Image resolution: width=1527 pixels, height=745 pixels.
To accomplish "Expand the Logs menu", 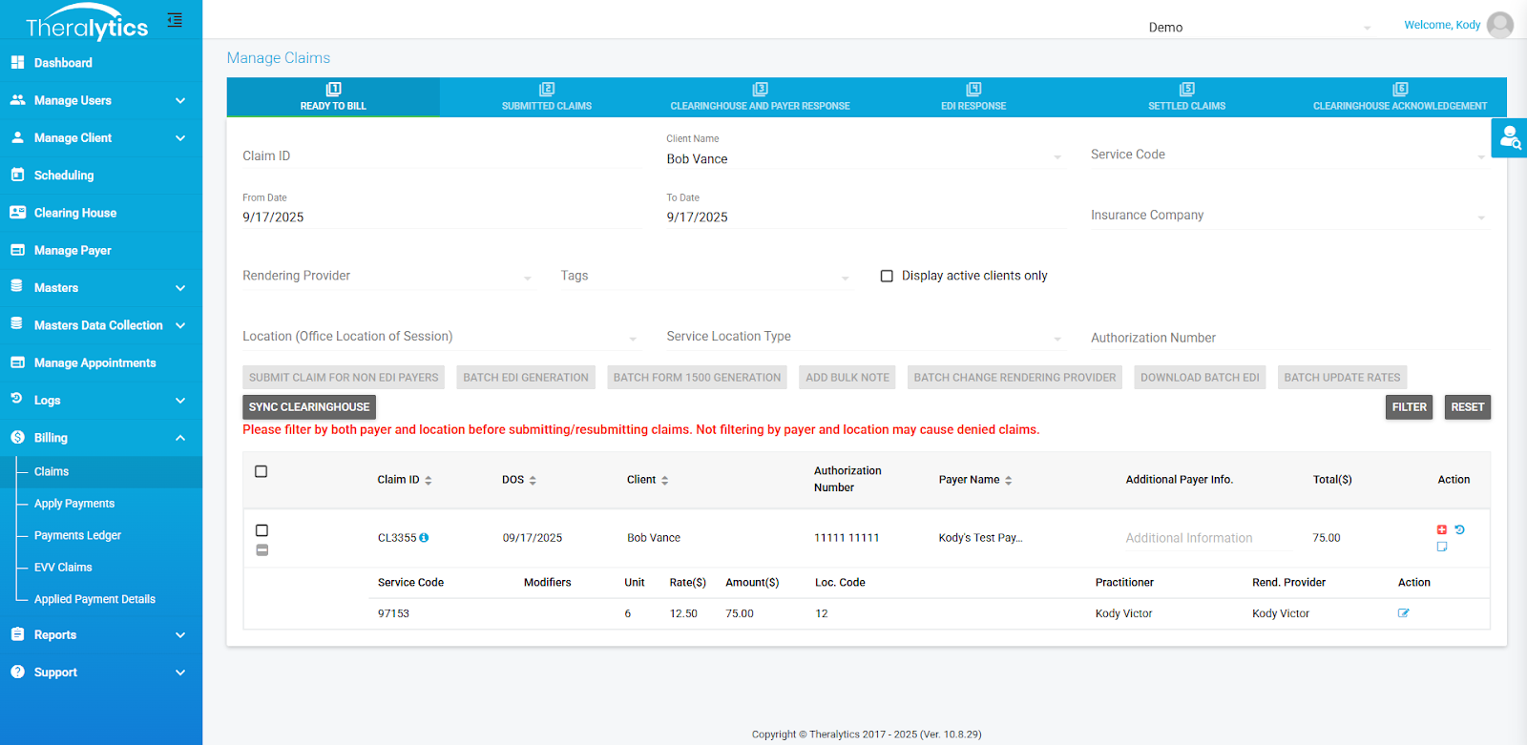I will (101, 401).
